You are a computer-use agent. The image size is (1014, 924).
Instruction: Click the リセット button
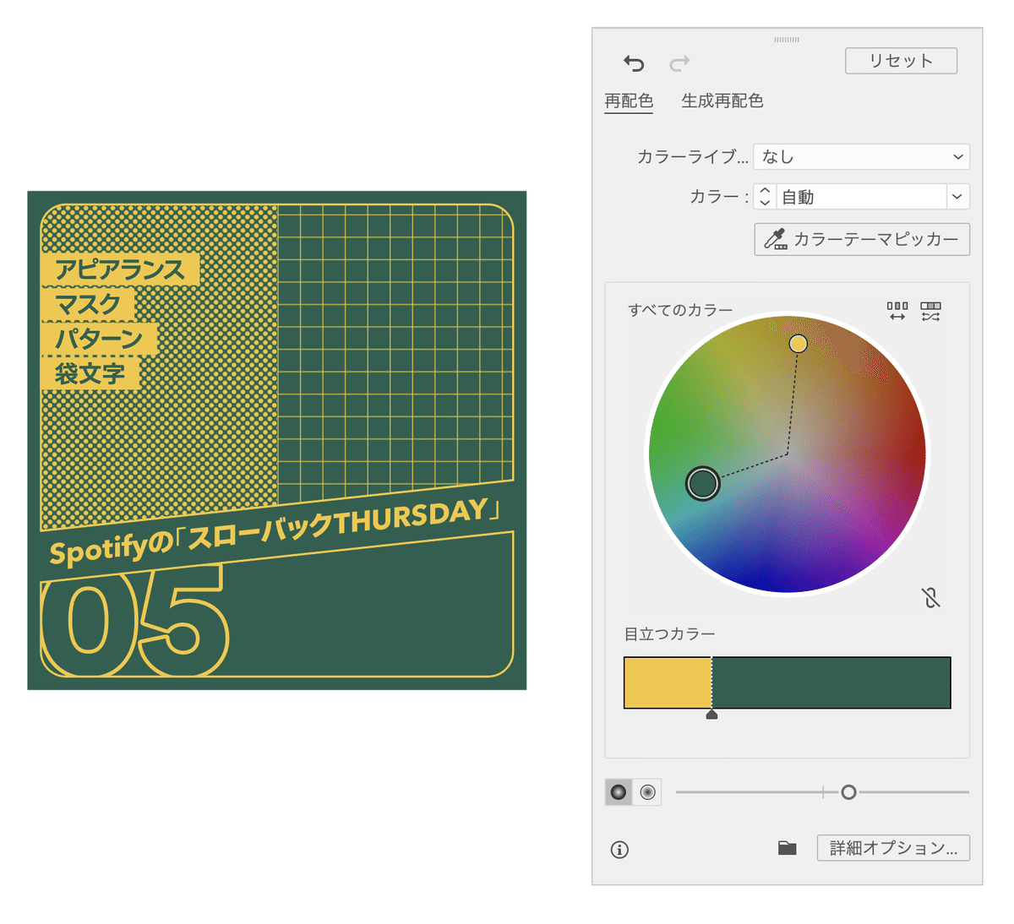tap(901, 61)
